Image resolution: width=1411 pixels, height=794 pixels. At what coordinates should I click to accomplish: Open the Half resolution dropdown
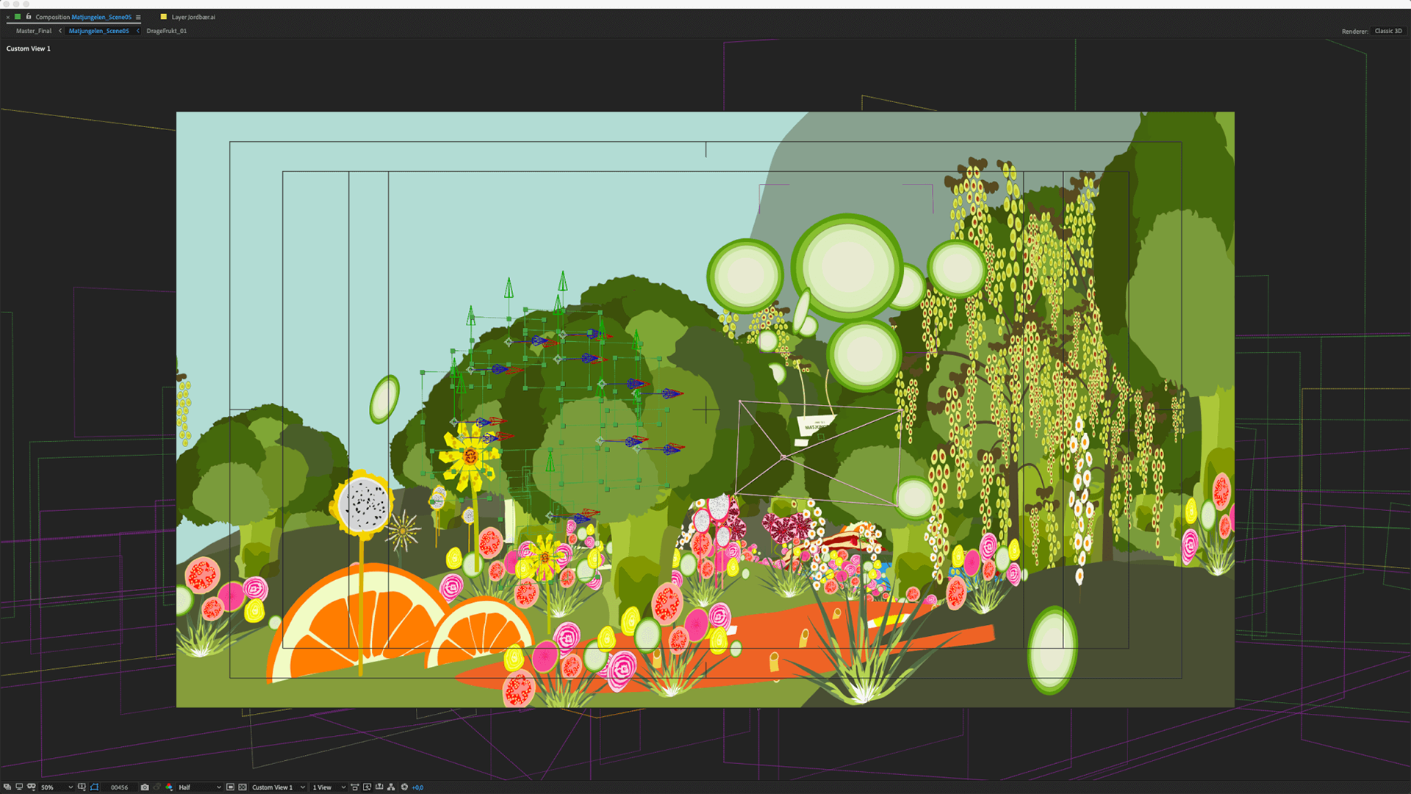(199, 787)
